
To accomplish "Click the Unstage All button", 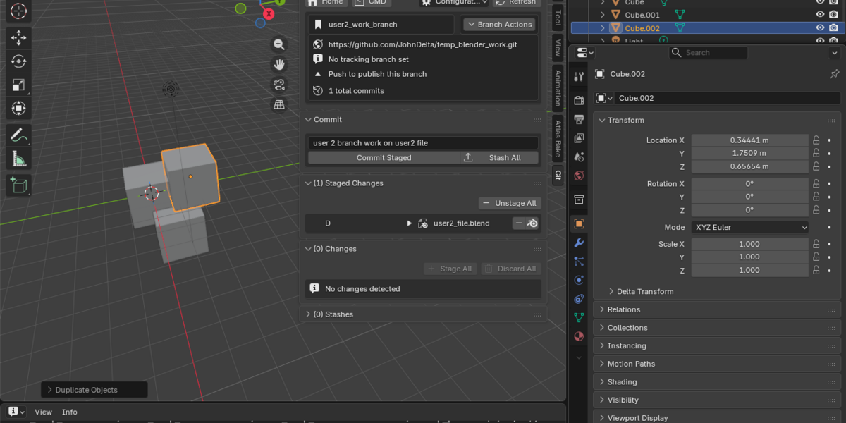I will [x=510, y=203].
